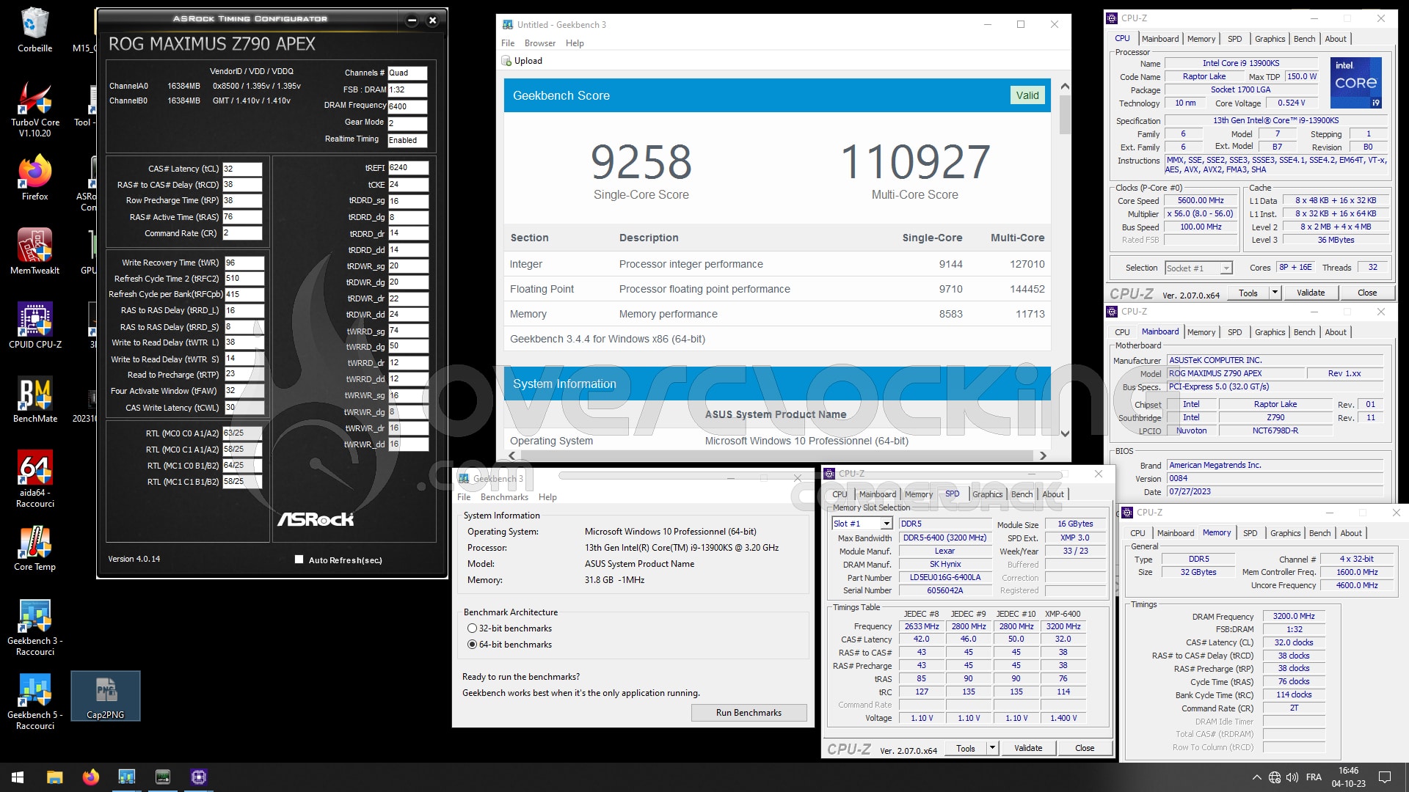Open the Help menu in Untitled - Geekbench 3
1409x792 pixels.
coord(575,43)
